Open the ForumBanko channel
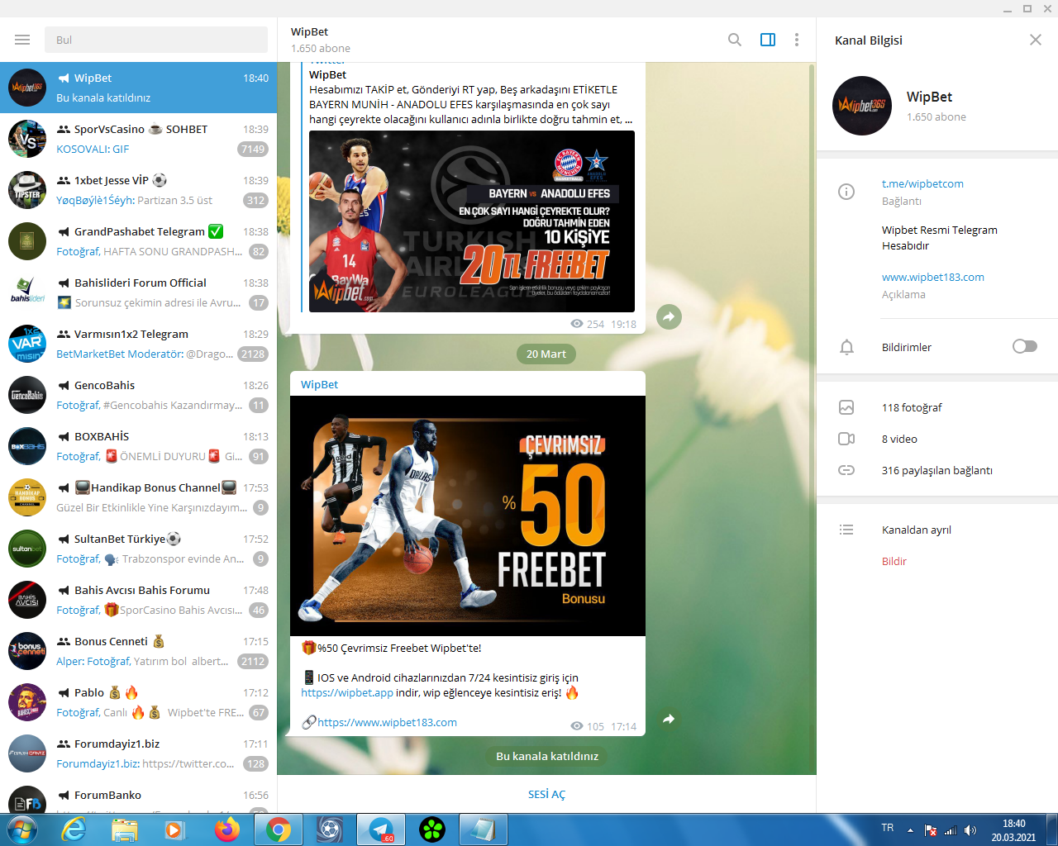 (138, 796)
